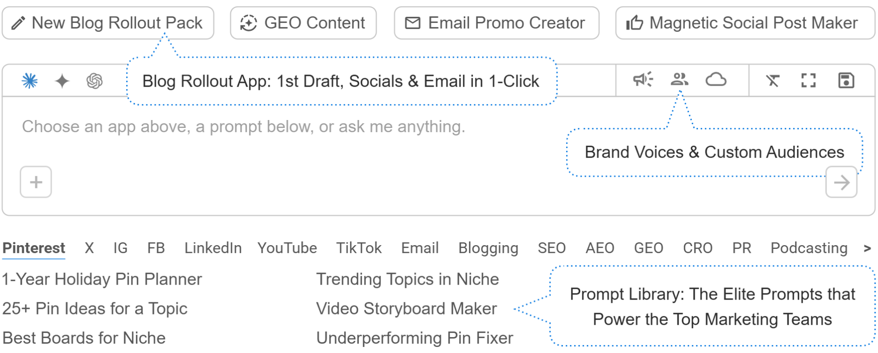This screenshot has height=353, width=878.
Task: Open Magnetic Social Post Maker
Action: 745,23
